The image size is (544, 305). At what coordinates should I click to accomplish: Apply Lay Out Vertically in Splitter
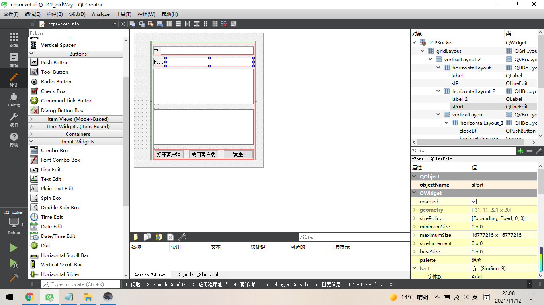point(196,24)
